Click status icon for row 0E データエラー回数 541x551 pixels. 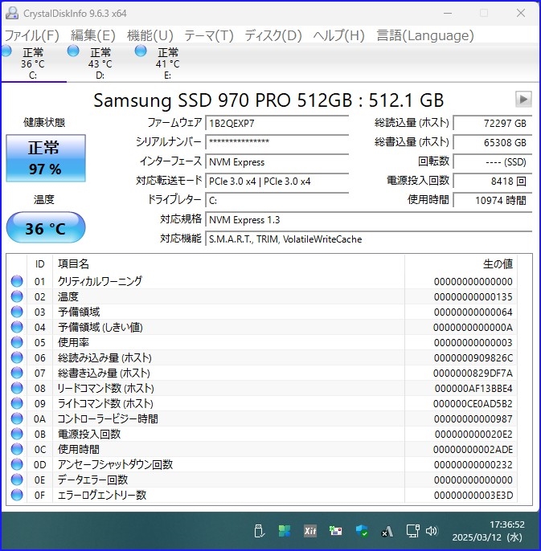[x=17, y=480]
